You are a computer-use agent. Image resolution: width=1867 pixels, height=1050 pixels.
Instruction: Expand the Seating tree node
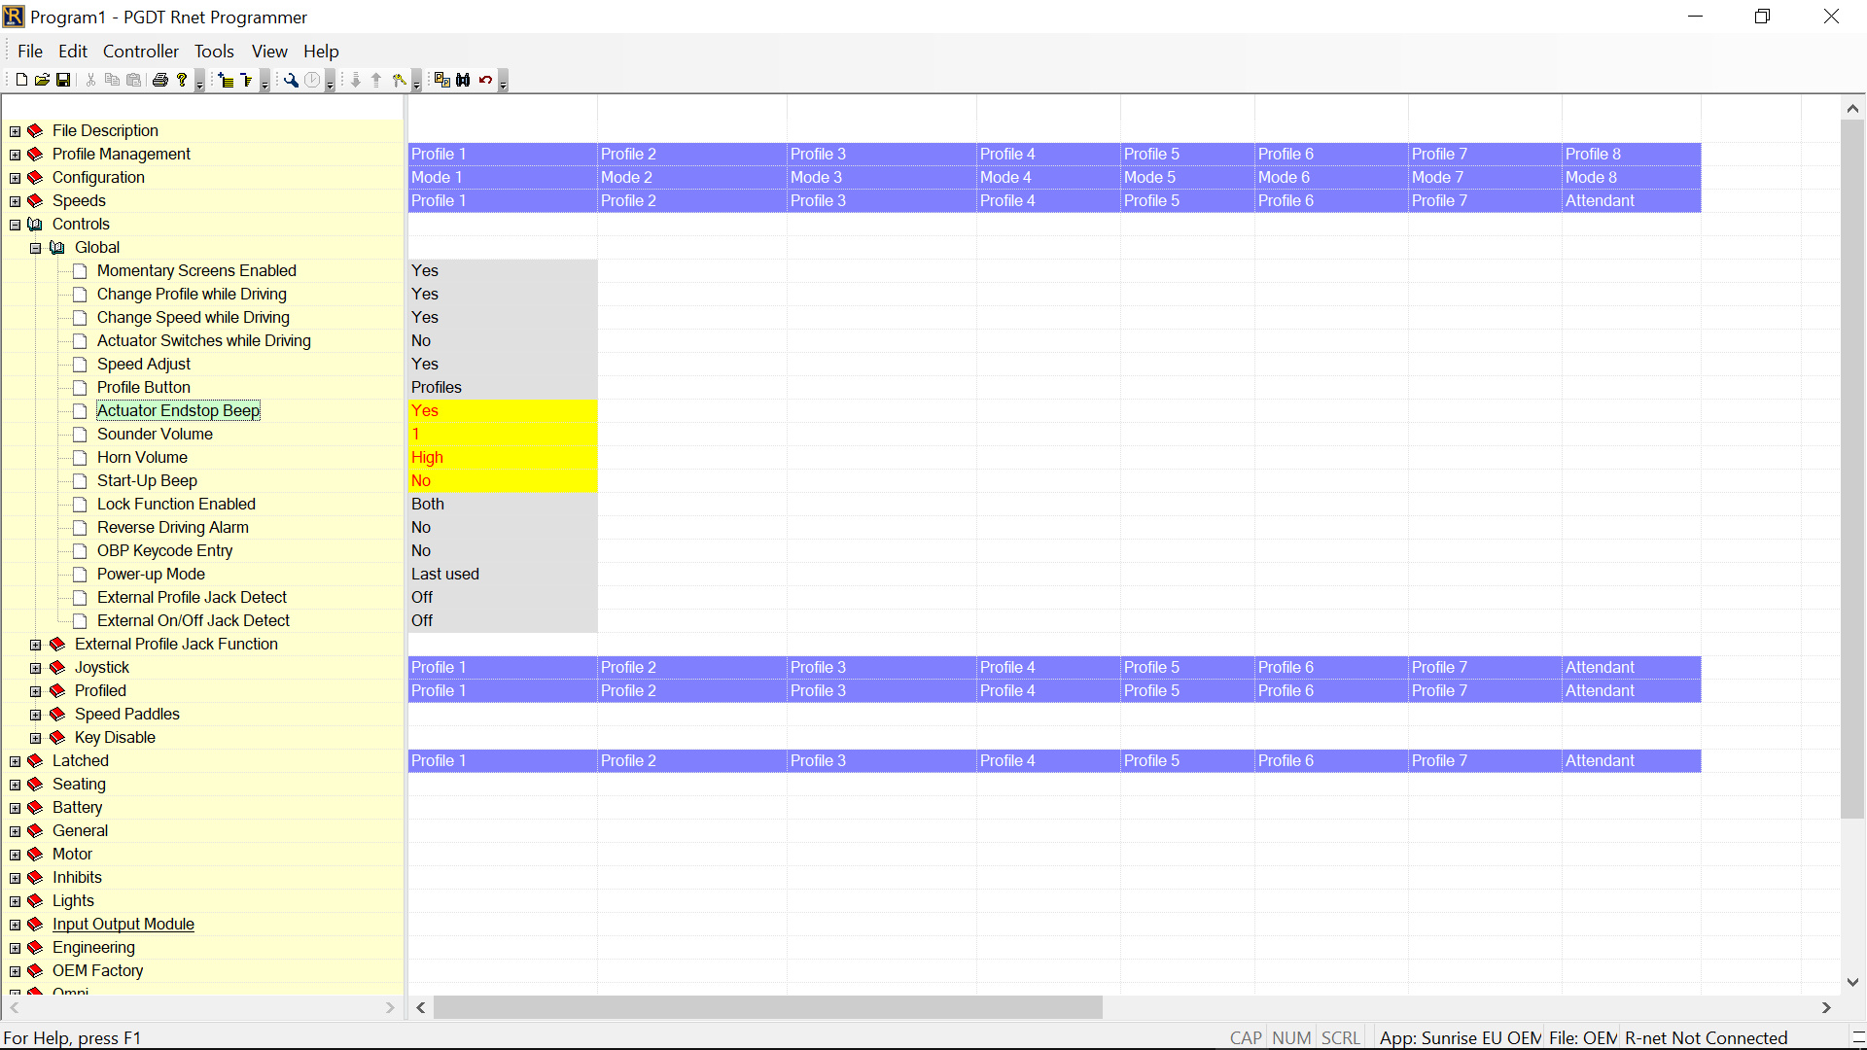click(16, 785)
